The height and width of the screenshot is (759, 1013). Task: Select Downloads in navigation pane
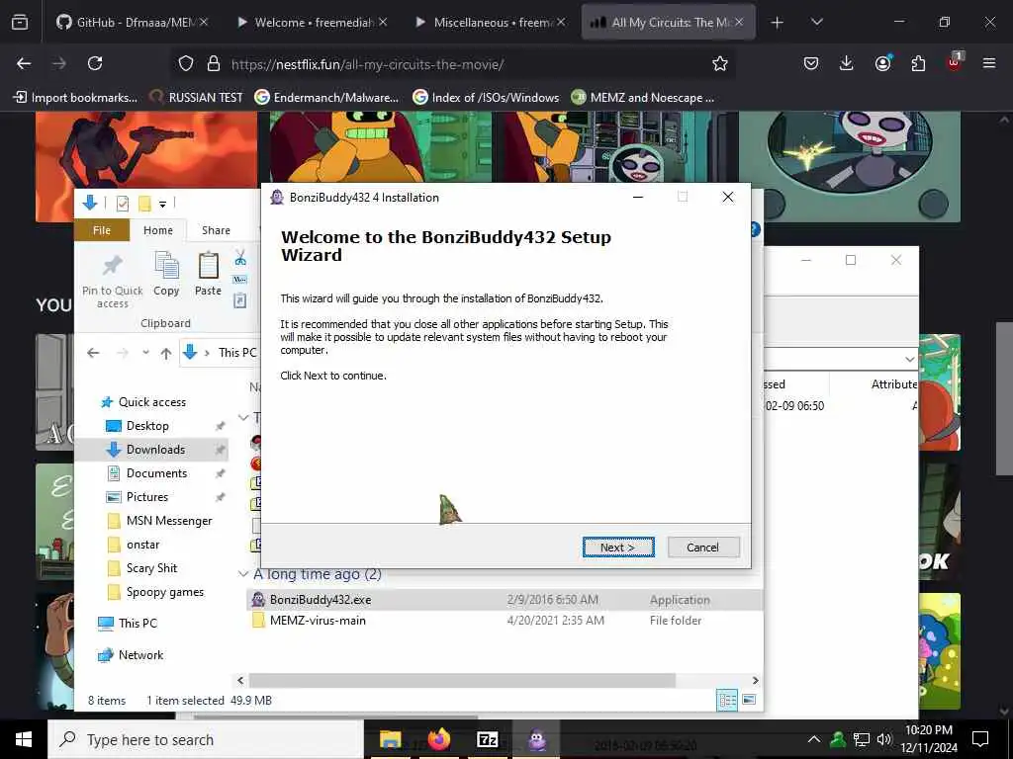click(155, 450)
